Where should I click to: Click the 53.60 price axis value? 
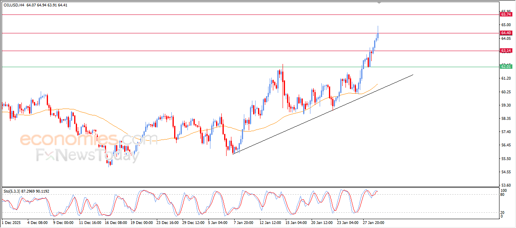(x=507, y=185)
